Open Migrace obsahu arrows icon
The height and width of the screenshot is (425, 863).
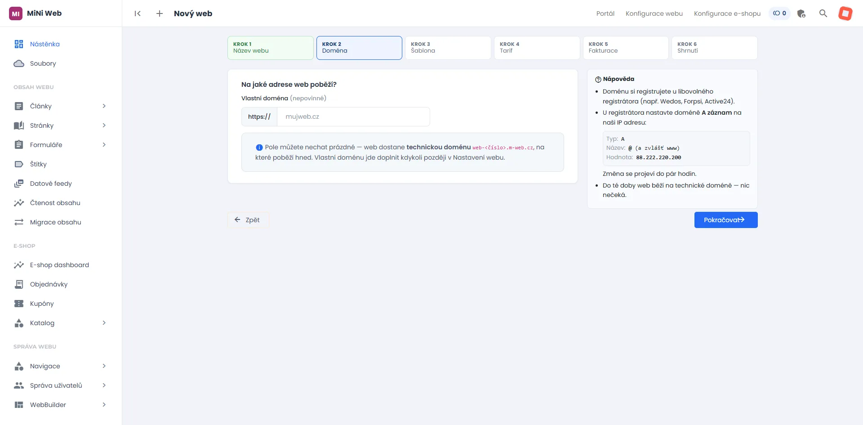coord(19,222)
